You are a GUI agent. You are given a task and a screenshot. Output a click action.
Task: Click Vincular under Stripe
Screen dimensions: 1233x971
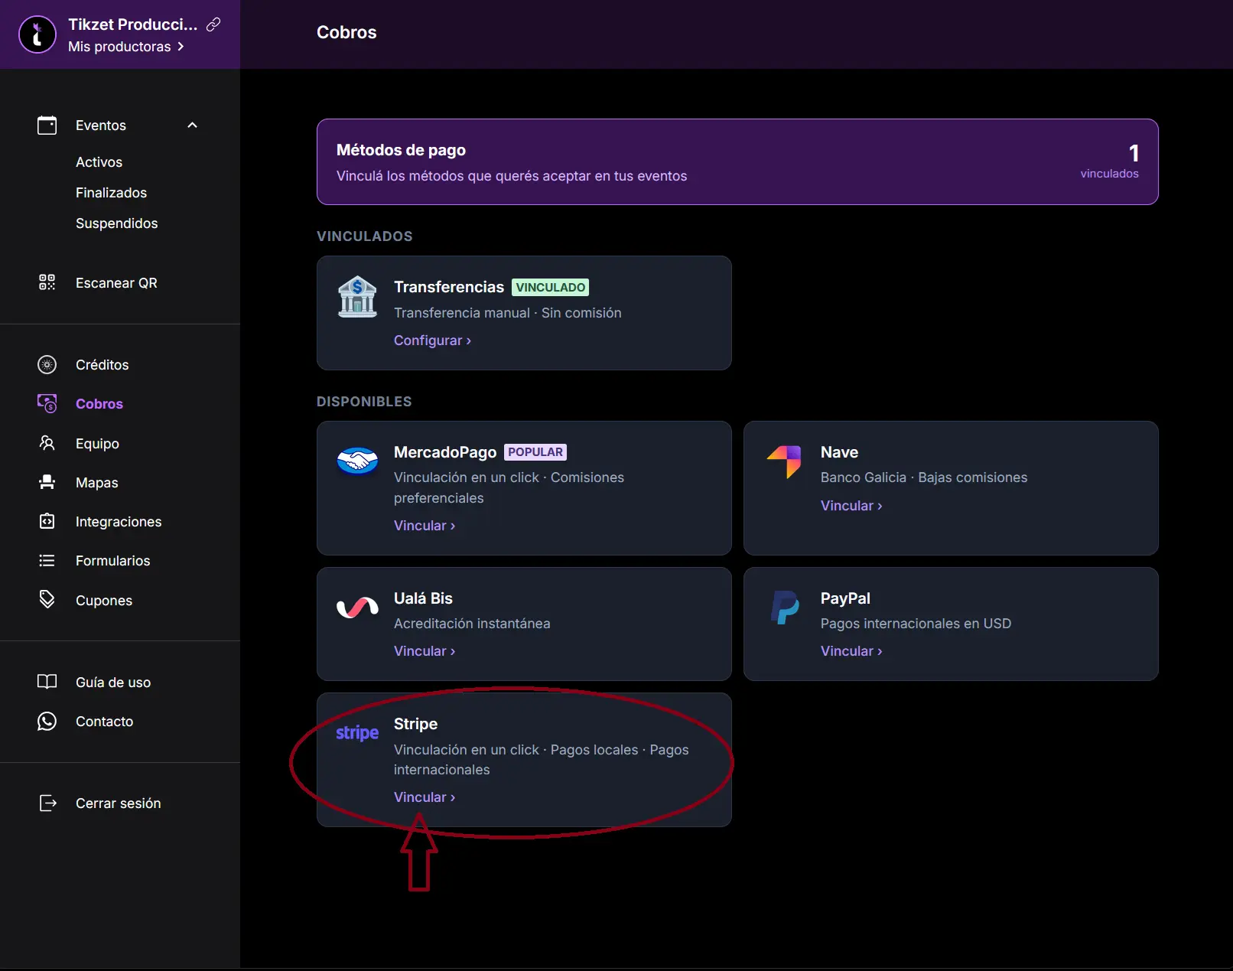pos(425,797)
